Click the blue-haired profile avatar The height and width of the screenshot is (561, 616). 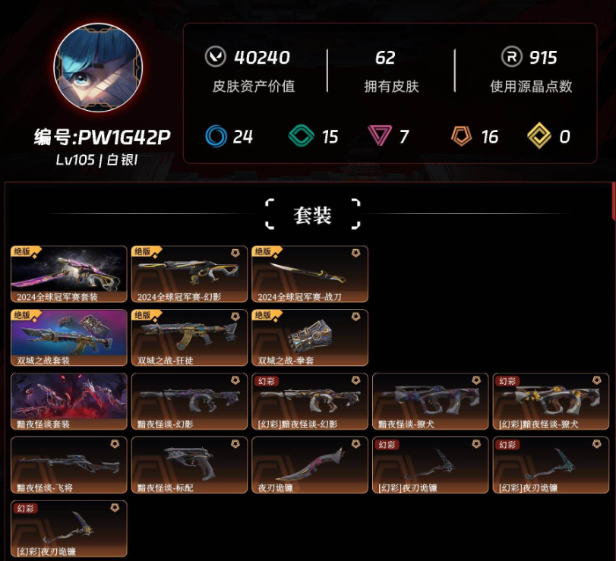(98, 68)
